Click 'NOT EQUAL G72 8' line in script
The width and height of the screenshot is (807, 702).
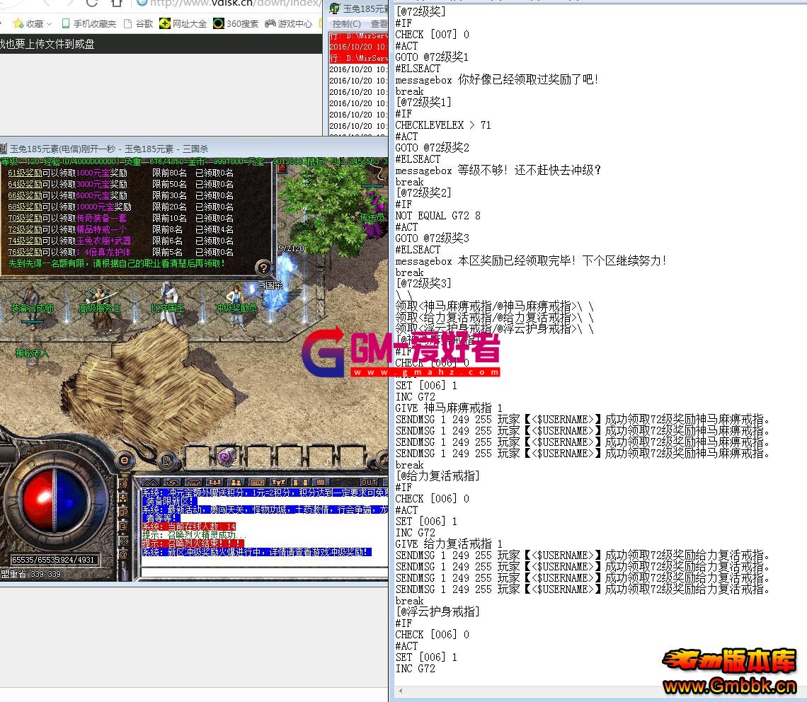[x=437, y=216]
